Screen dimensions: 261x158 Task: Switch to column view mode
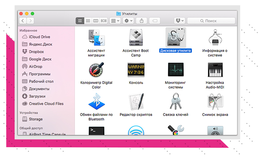[x=96, y=21]
